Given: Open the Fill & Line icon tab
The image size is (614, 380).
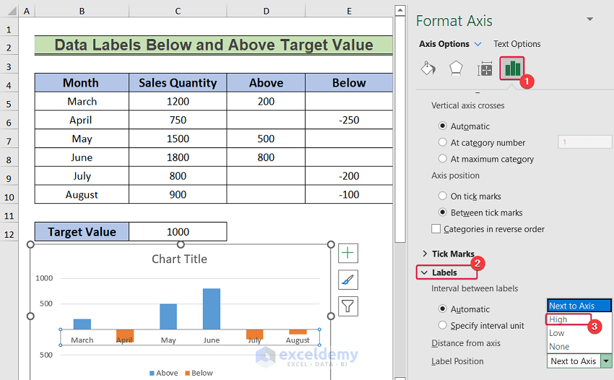Looking at the screenshot, I should tap(428, 69).
